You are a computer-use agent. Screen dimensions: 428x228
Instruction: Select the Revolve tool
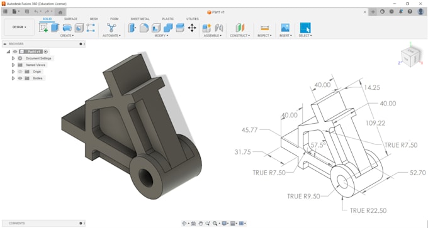[67, 28]
